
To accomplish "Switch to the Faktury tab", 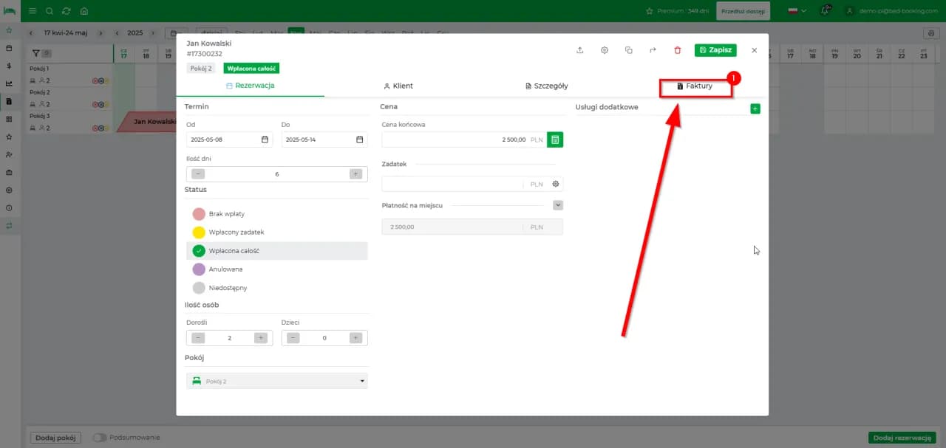I will [x=695, y=86].
